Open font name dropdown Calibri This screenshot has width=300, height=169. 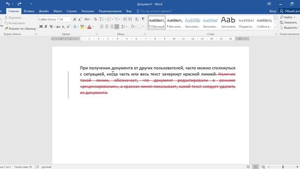click(x=57, y=19)
